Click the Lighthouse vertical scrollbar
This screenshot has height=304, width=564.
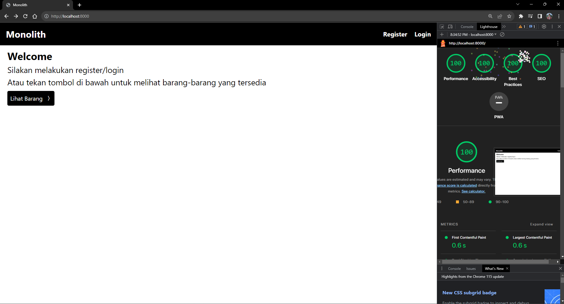562,70
